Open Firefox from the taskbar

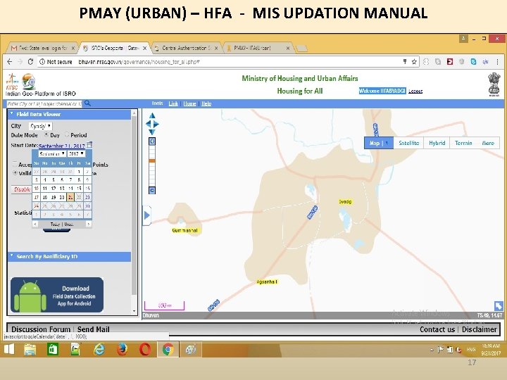(x=122, y=350)
